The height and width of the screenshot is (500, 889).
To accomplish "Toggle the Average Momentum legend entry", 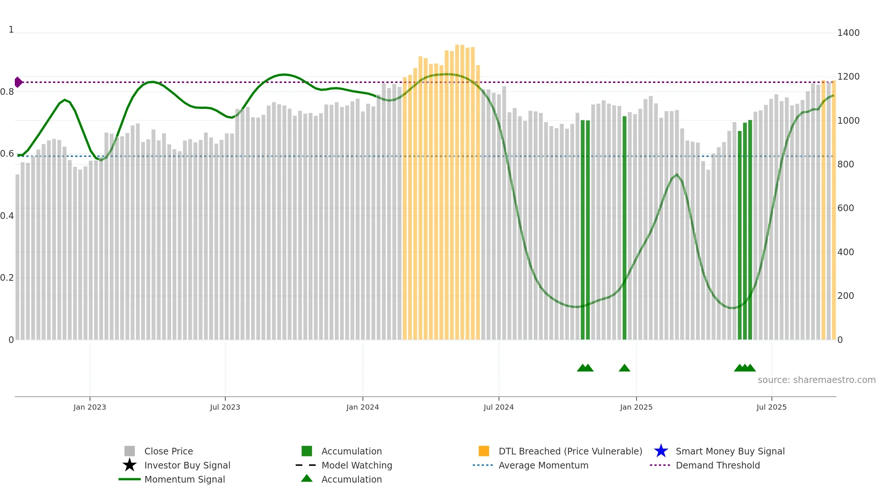I will [x=543, y=465].
